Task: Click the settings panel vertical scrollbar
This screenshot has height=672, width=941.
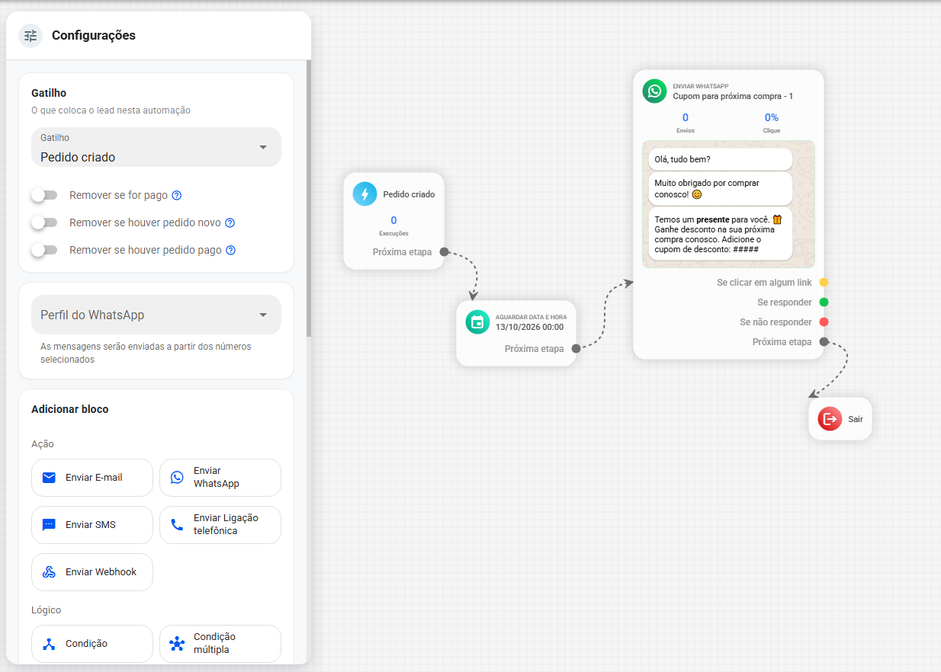Action: (x=308, y=198)
